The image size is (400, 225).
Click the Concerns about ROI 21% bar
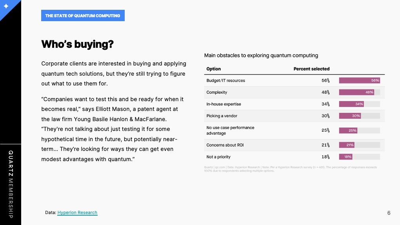coord(347,145)
